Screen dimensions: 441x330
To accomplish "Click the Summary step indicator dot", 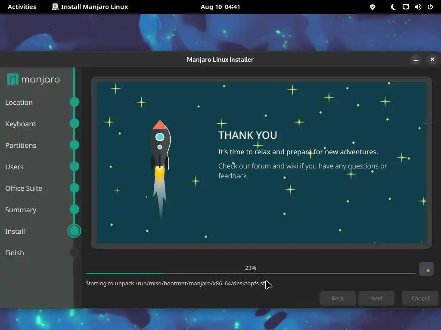I will point(75,209).
